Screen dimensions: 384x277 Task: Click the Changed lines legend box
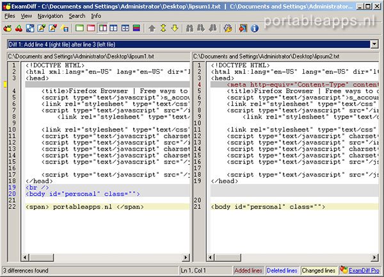(x=319, y=271)
